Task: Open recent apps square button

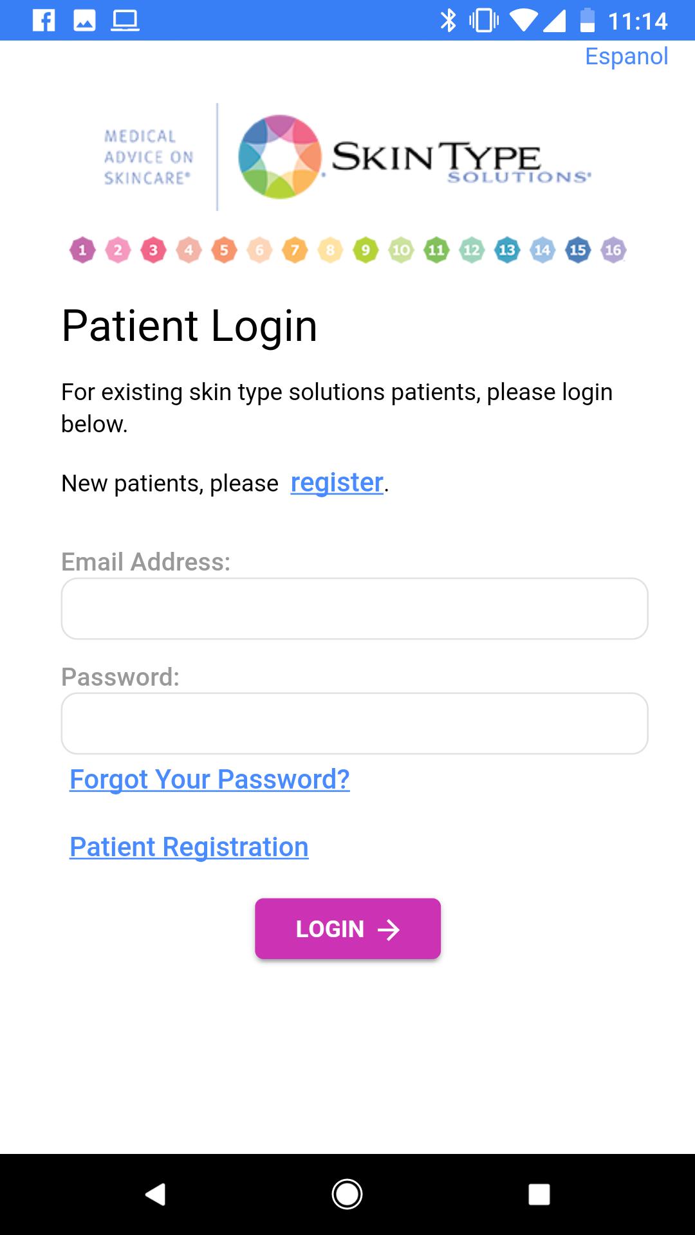Action: click(539, 1194)
